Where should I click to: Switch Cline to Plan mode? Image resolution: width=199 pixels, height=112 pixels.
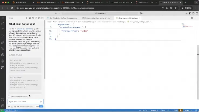37,106
